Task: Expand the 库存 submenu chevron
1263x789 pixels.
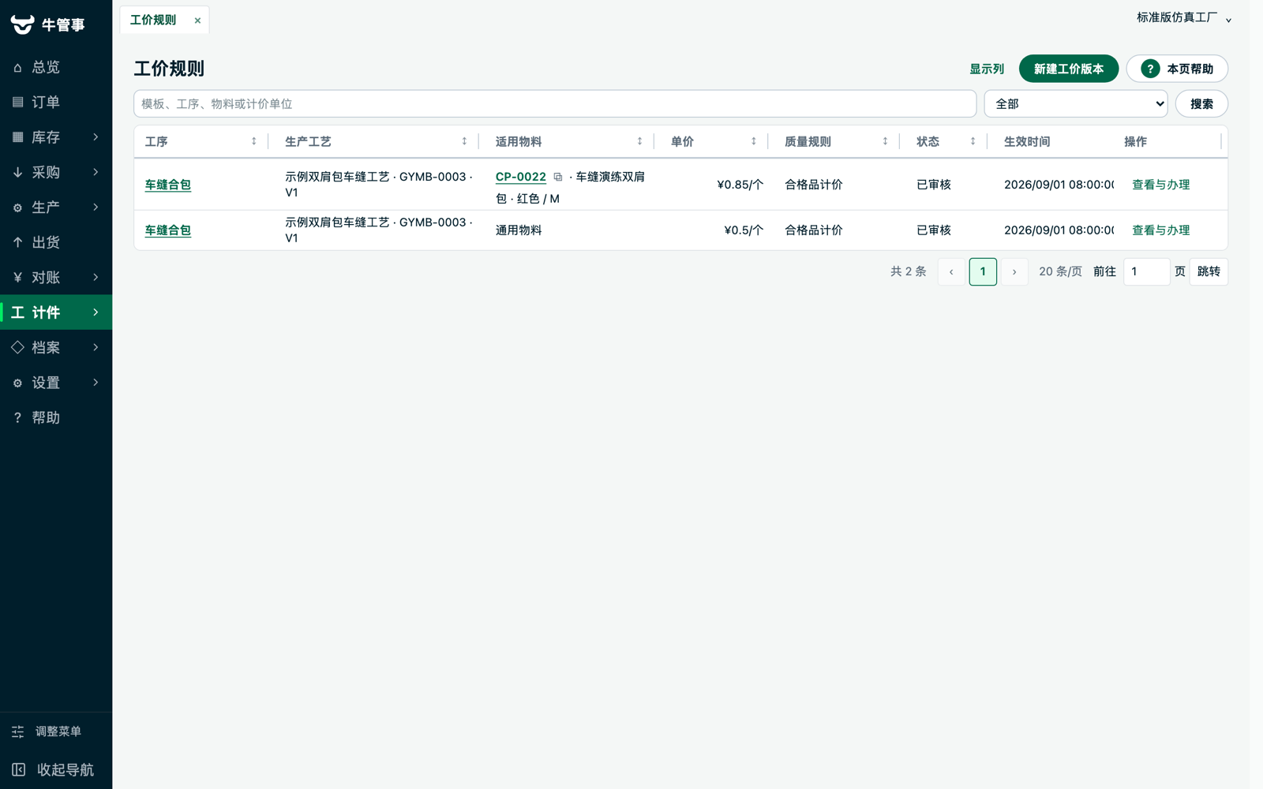Action: 96,137
